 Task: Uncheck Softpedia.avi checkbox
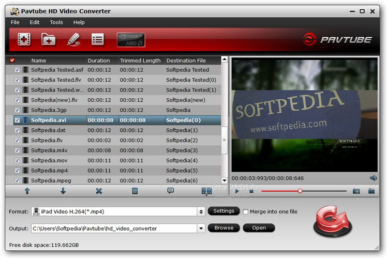coord(17,120)
